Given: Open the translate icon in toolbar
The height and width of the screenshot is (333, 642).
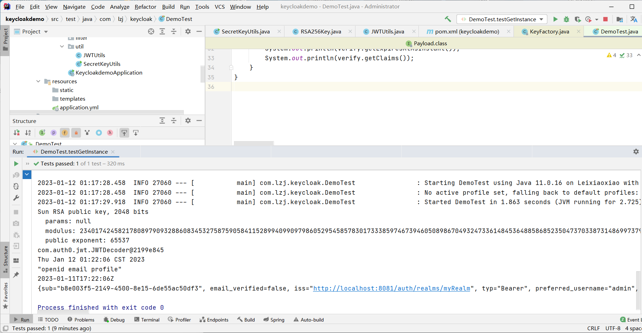Looking at the screenshot, I should [634, 19].
